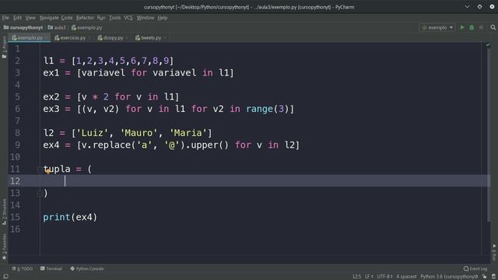Start debugging with the green bug icon

click(472, 28)
